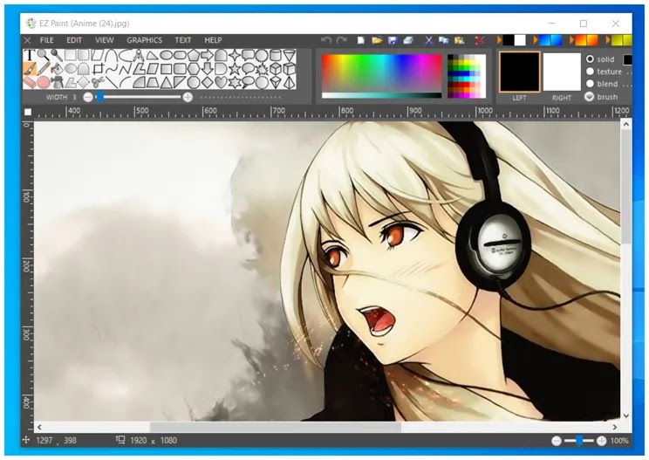The width and height of the screenshot is (649, 460).
Task: Select the six-point star shape
Action: click(235, 82)
